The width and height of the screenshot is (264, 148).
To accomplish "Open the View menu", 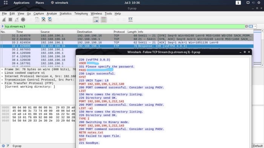I will point(21,14).
